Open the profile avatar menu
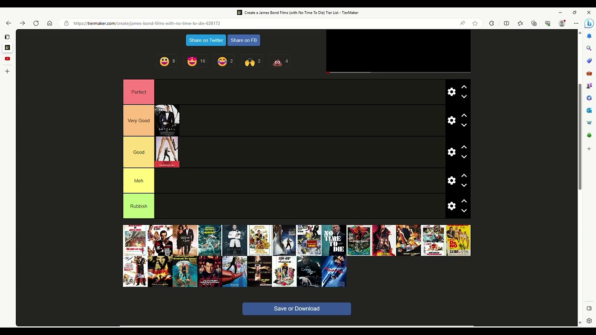 562,23
